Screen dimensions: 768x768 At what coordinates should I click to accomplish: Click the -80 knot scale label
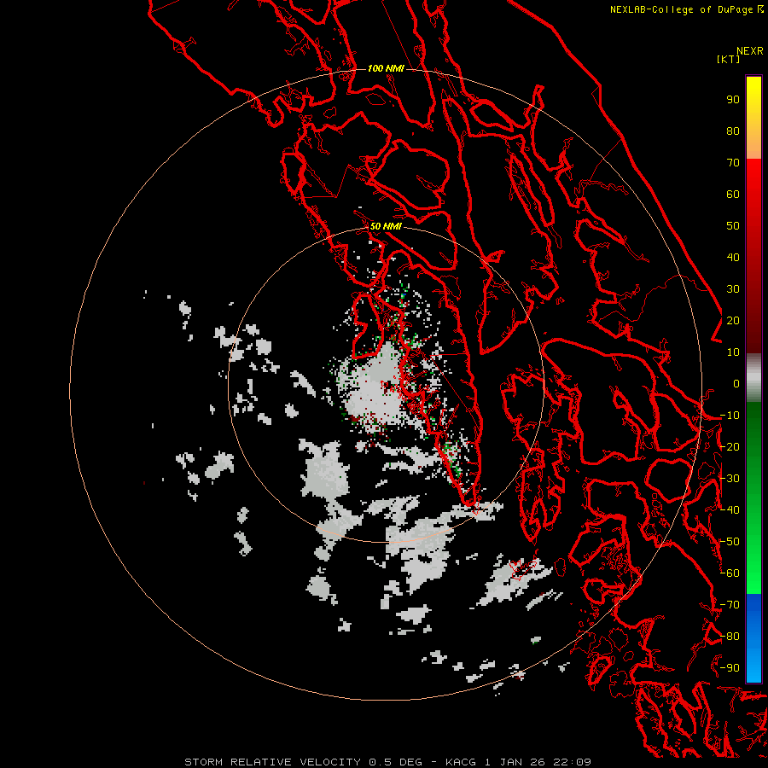(x=730, y=637)
